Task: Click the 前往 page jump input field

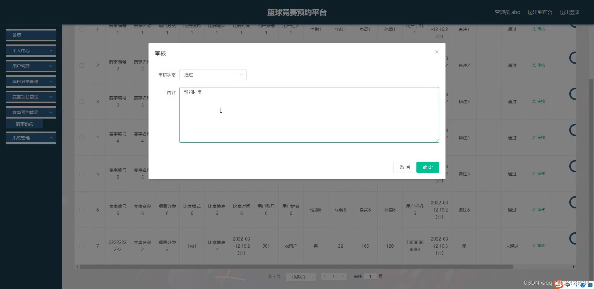Action: [x=370, y=276]
